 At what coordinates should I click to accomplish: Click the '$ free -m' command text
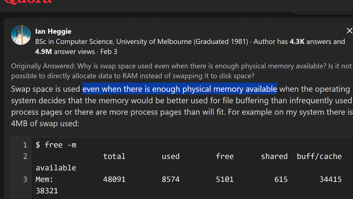(x=56, y=145)
